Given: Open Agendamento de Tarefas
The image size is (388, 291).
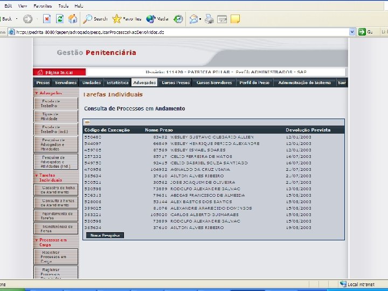Looking at the screenshot, I should click(56, 216).
